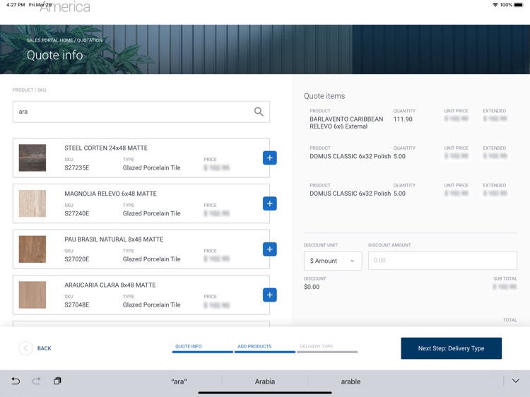Tap the battery status indicator
Viewport: 530px width, 397px height.
(x=519, y=5)
